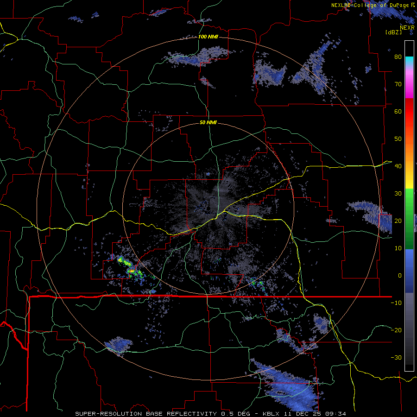Viewport: 417px width, 417px height.
Task: Click the dBZ units label
Action: tap(393, 32)
